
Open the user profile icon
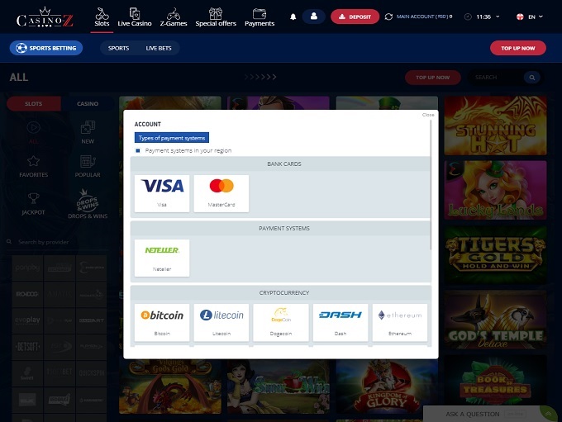pos(313,17)
